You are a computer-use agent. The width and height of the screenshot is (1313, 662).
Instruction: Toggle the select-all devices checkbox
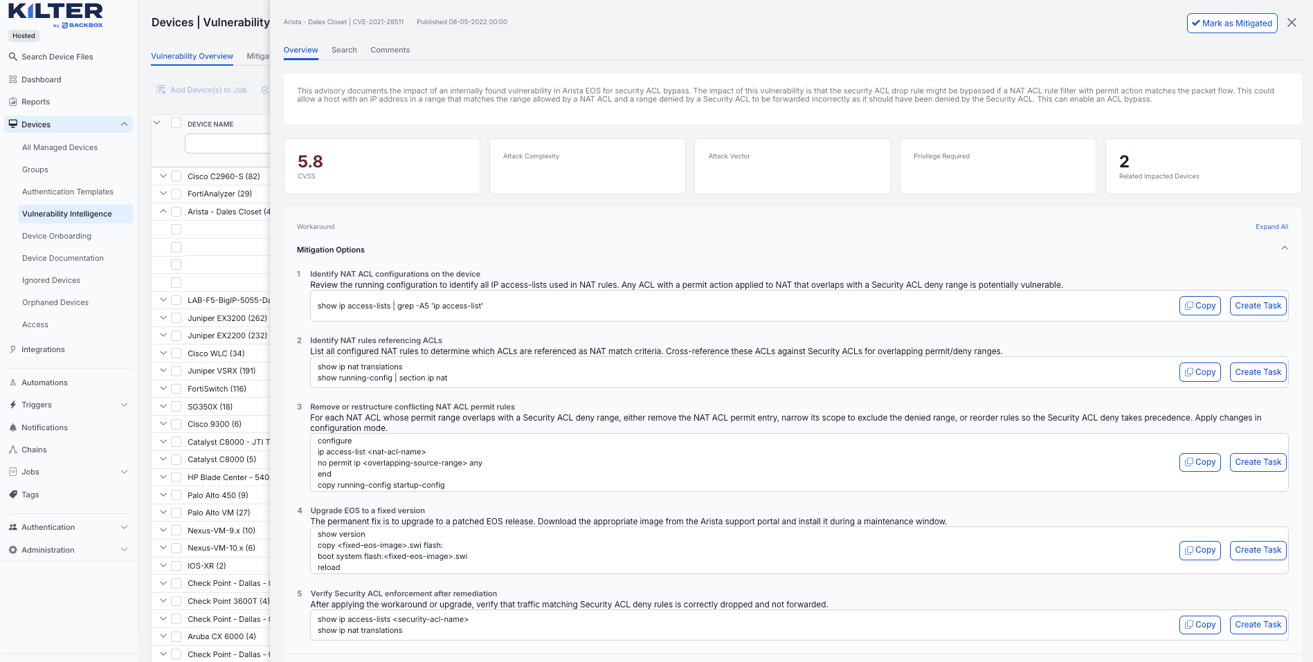[176, 123]
